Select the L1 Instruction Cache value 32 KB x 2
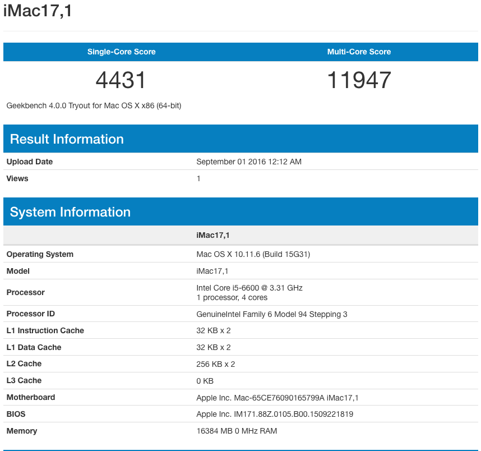The image size is (481, 451). point(214,330)
